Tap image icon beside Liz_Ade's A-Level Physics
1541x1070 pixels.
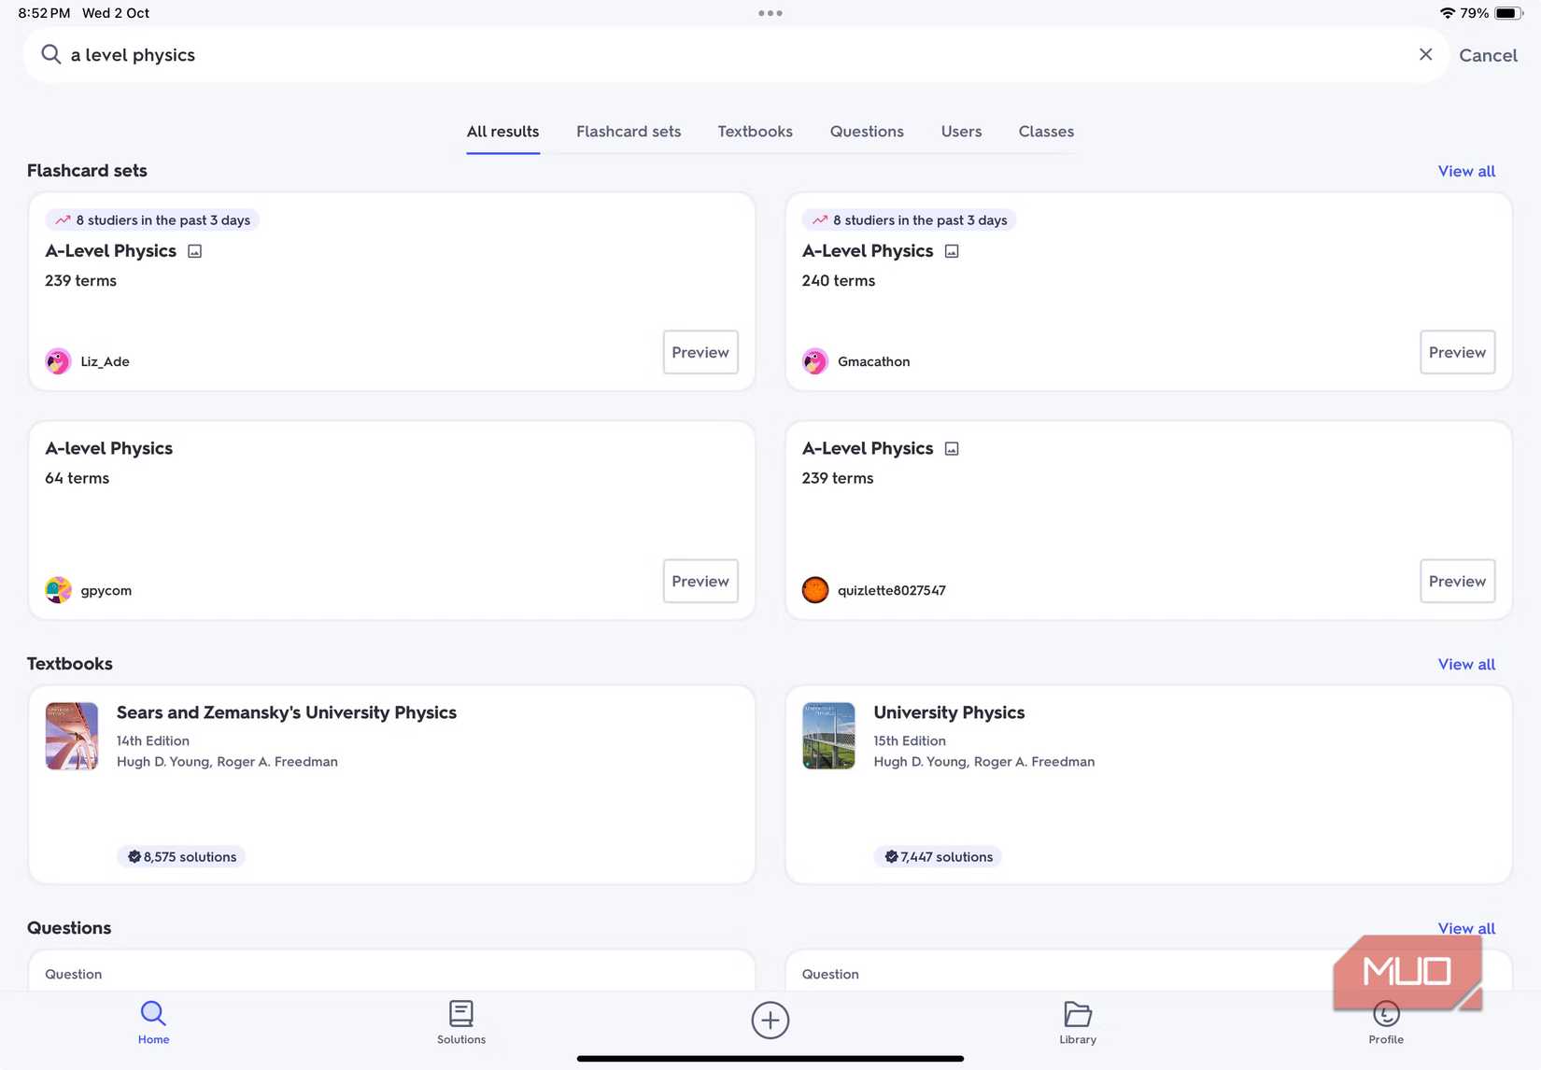(195, 251)
